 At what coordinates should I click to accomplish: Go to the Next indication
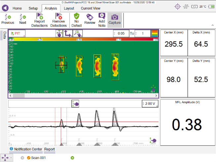pos(22,18)
